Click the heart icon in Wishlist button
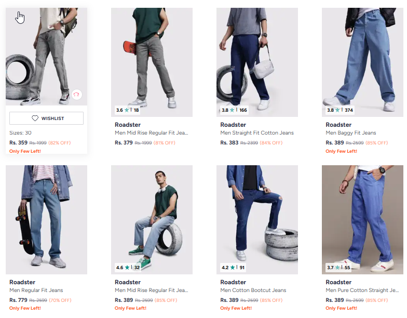Image resolution: width=407 pixels, height=318 pixels. (x=35, y=118)
